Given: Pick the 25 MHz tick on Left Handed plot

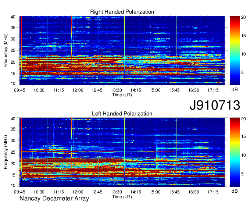Looking at the screenshot, I should [x=13, y=152].
